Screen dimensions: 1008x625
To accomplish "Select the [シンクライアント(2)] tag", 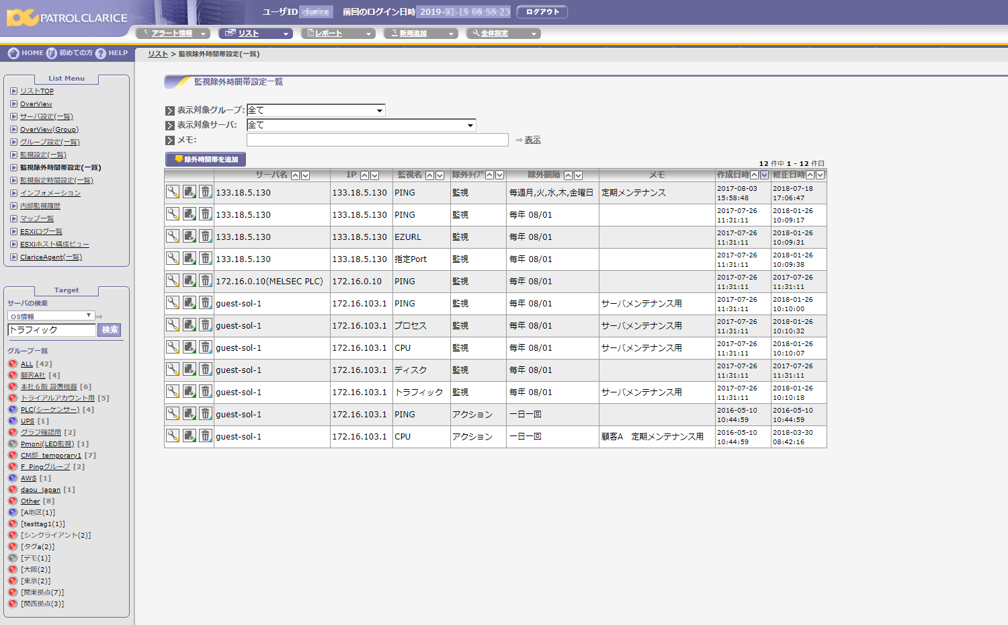I will 56,536.
